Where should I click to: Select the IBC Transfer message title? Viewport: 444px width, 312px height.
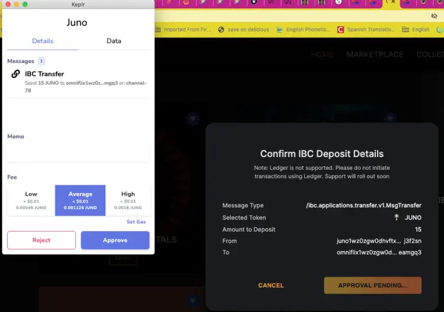[x=44, y=74]
